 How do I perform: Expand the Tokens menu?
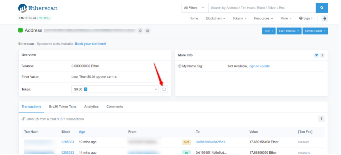pyautogui.click(x=239, y=18)
